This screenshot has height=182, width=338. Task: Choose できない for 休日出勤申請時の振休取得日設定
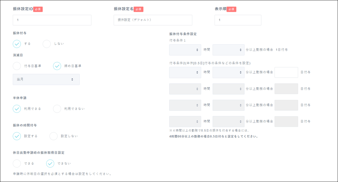point(50,163)
